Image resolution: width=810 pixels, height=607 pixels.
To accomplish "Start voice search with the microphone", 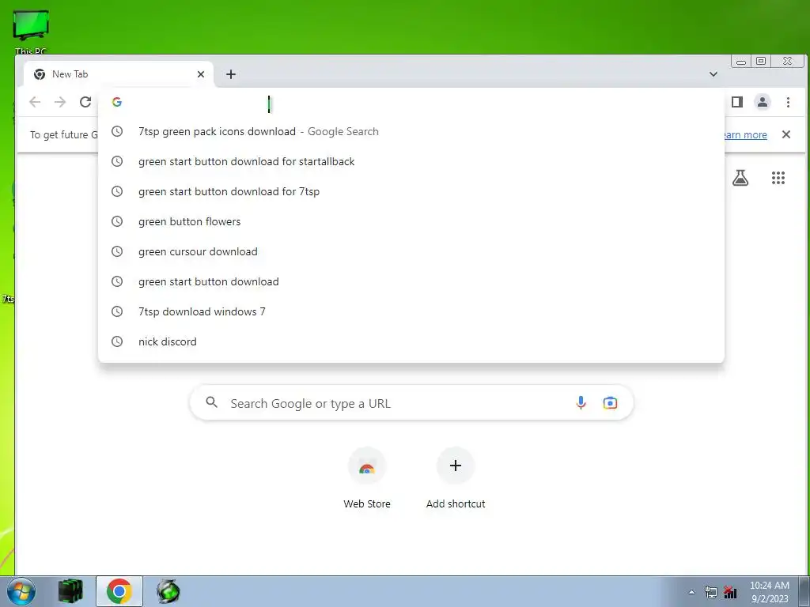I will click(x=581, y=402).
